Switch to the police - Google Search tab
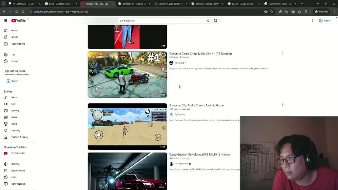 243,4
